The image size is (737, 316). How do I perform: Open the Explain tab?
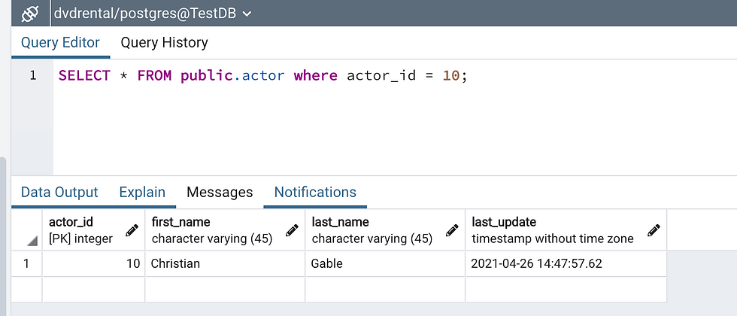click(142, 193)
